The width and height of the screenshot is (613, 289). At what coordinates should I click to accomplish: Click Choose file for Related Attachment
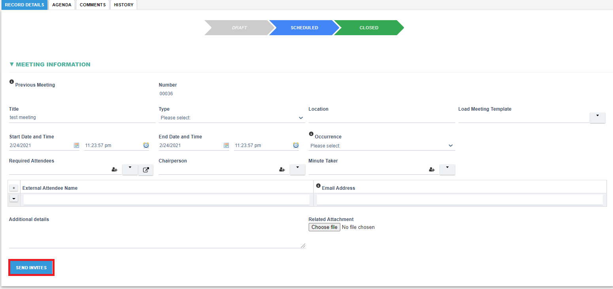(x=324, y=227)
